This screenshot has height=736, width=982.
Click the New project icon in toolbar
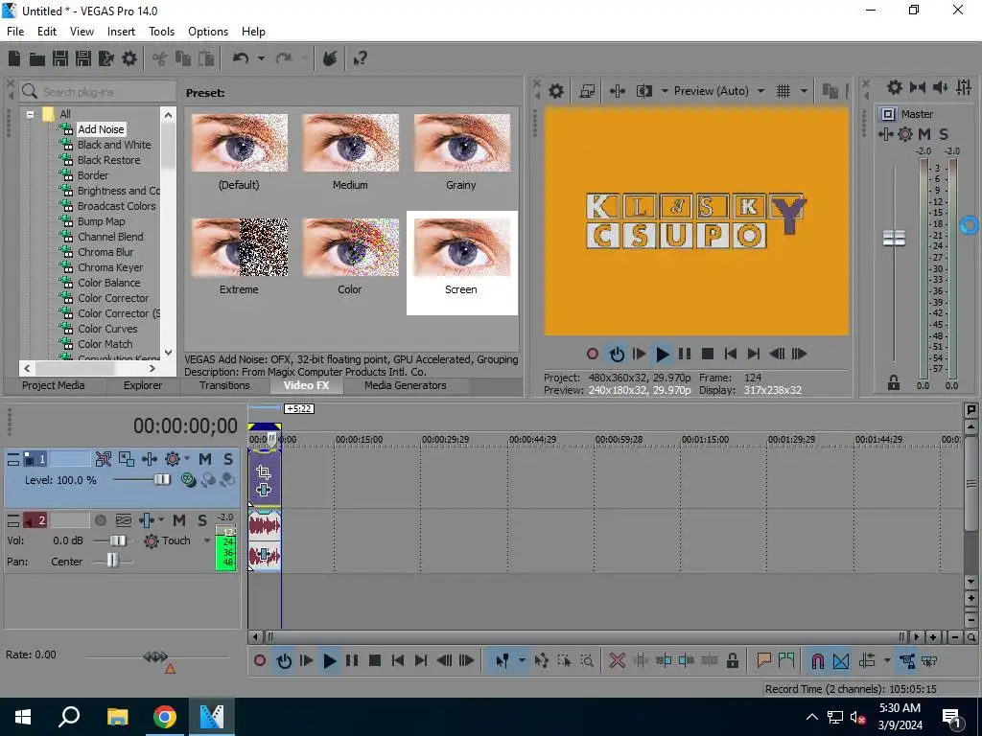(14, 58)
